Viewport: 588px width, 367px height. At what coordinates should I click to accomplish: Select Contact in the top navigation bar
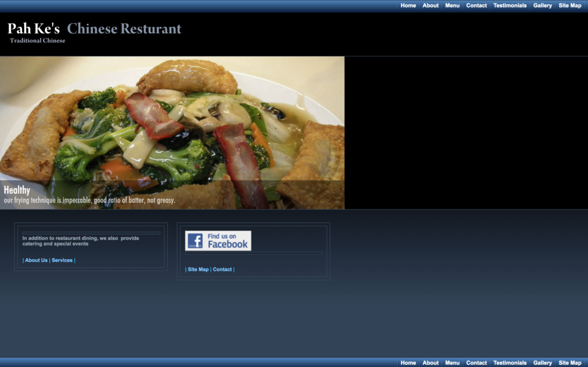point(477,6)
